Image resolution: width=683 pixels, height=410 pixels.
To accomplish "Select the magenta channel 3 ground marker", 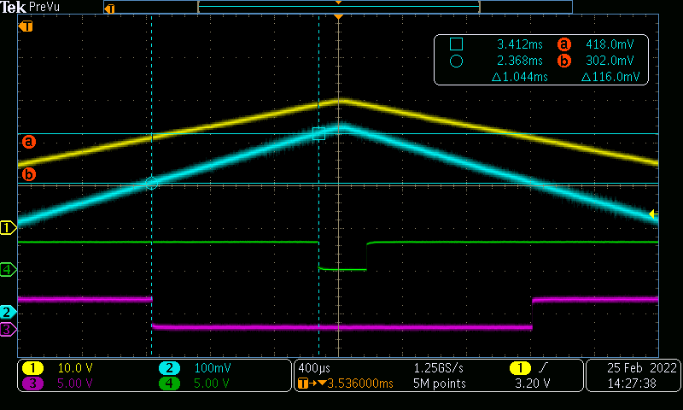I will 9,329.
